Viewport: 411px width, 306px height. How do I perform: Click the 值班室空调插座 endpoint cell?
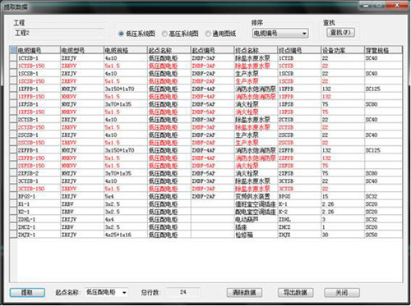click(256, 203)
